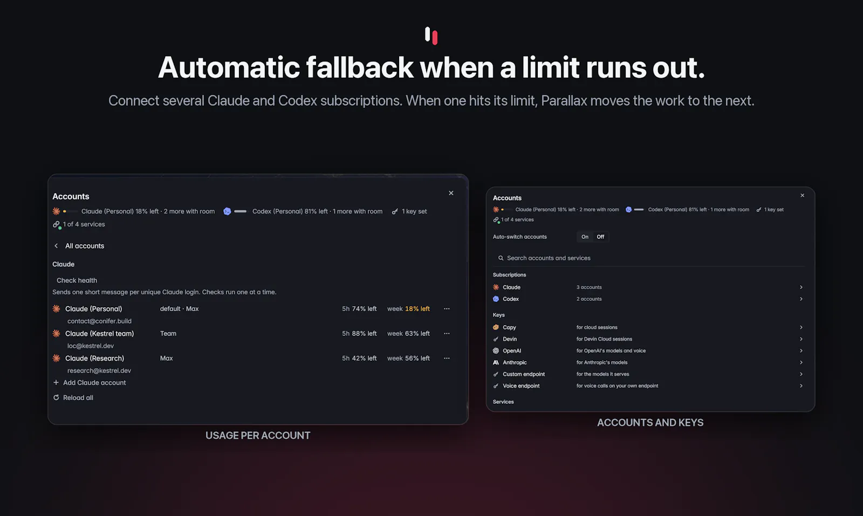Click Reload all
The height and width of the screenshot is (516, 863).
(x=73, y=398)
